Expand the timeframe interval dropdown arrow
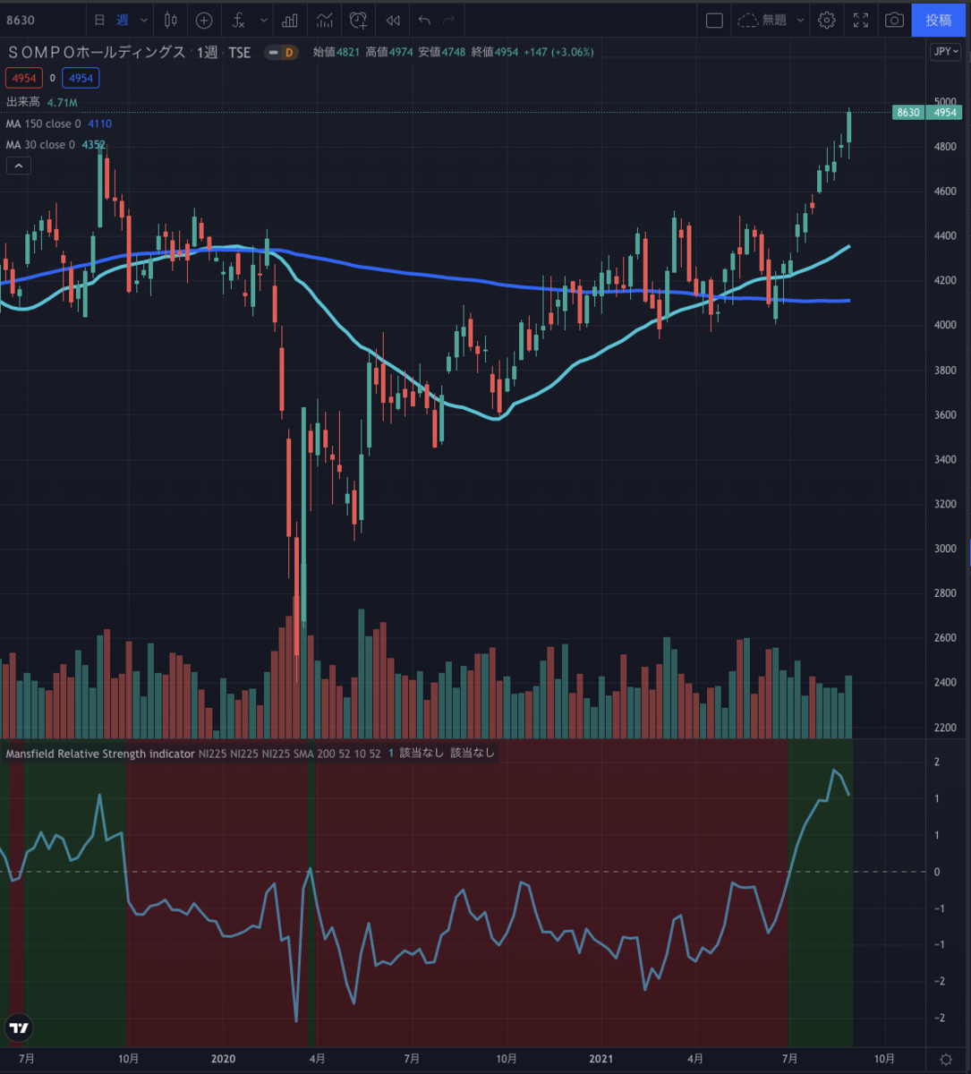Screen dimensions: 971x1074 pos(143,20)
